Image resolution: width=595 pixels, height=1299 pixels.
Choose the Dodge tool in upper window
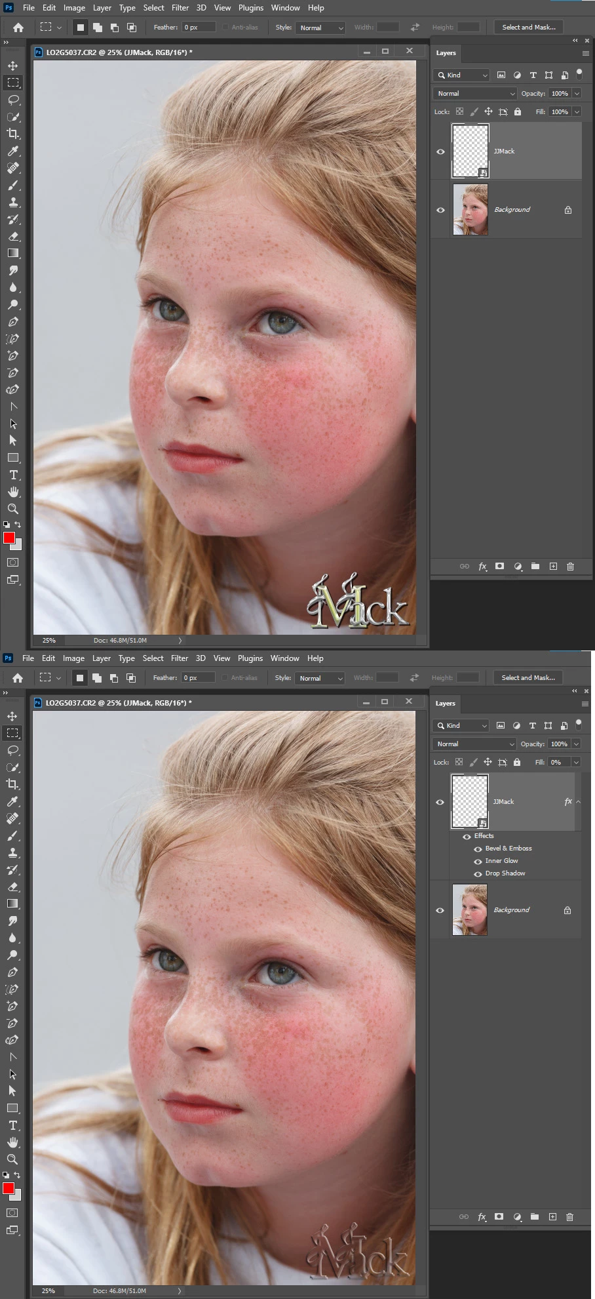12,304
